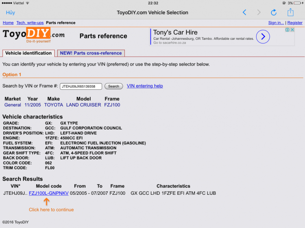This screenshot has width=305, height=228.
Task: Click the 11/2005 year link
Action: click(x=33, y=105)
